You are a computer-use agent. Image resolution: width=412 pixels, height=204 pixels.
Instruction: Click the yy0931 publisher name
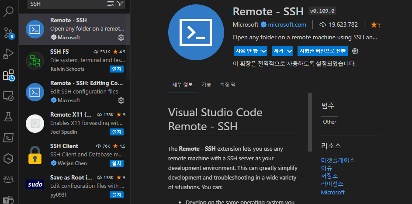click(58, 195)
